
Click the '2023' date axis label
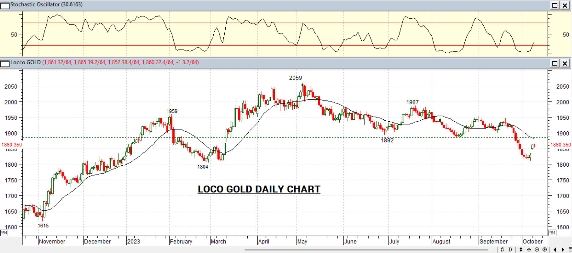click(134, 241)
